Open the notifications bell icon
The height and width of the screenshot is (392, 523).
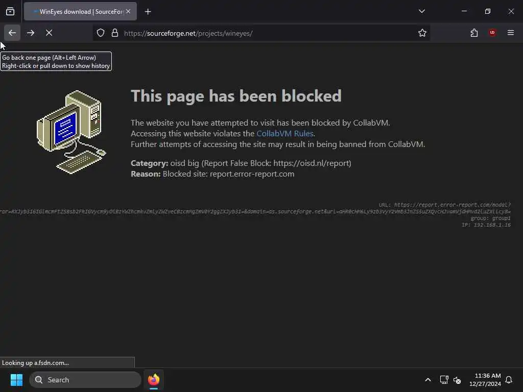[x=509, y=380]
